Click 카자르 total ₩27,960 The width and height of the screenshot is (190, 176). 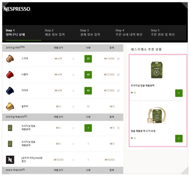[109, 91]
